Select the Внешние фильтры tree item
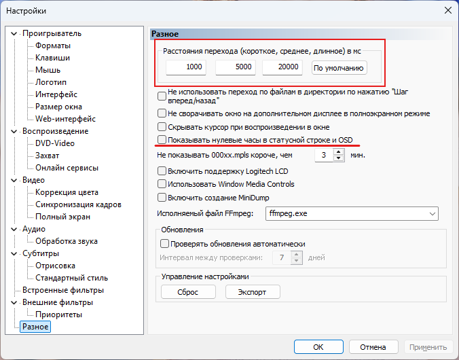 (58, 302)
